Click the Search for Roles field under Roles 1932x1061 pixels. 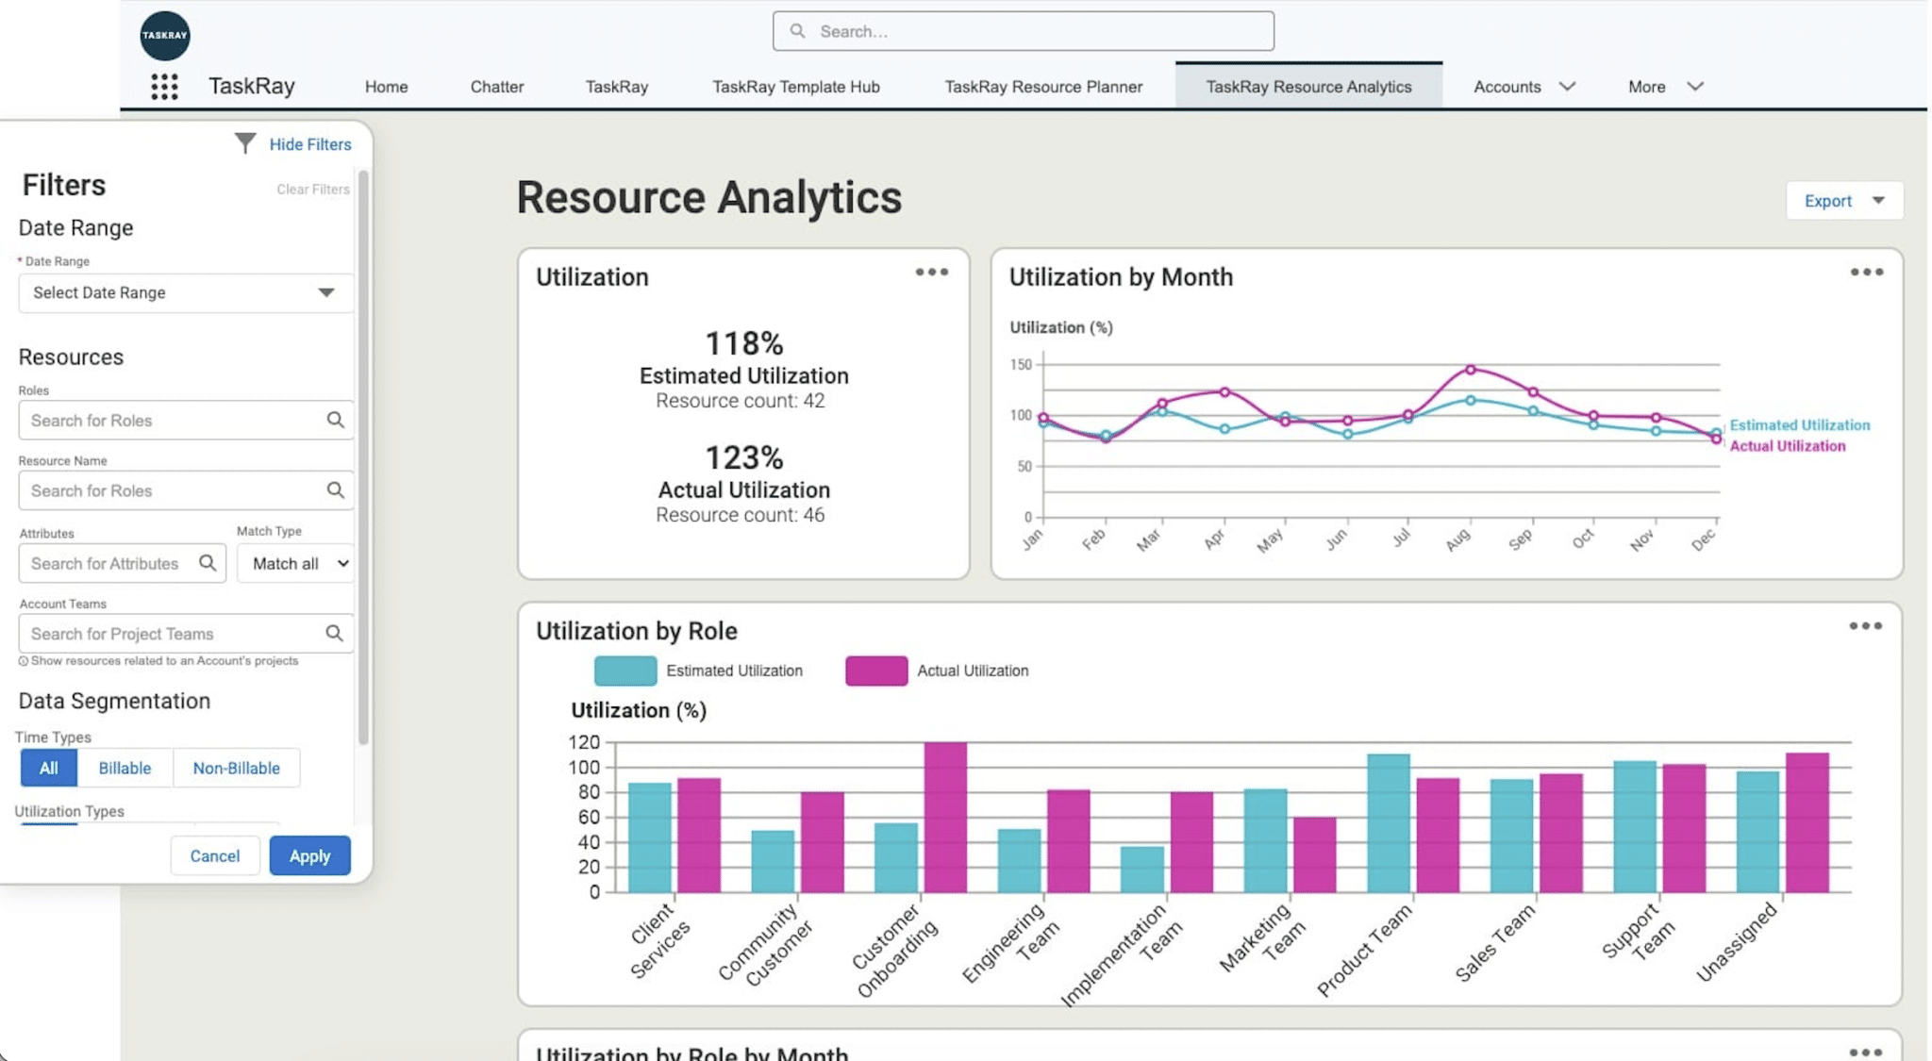(x=186, y=420)
